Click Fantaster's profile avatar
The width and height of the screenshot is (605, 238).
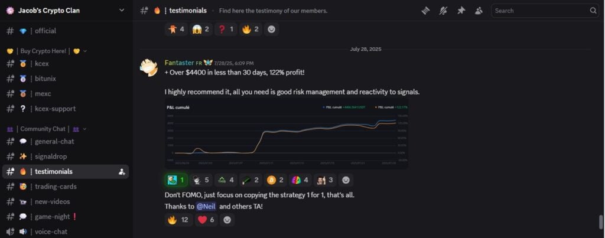(148, 67)
